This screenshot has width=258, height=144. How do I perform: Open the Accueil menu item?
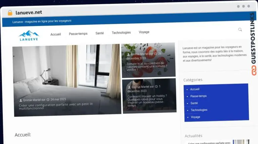pyautogui.click(x=56, y=34)
